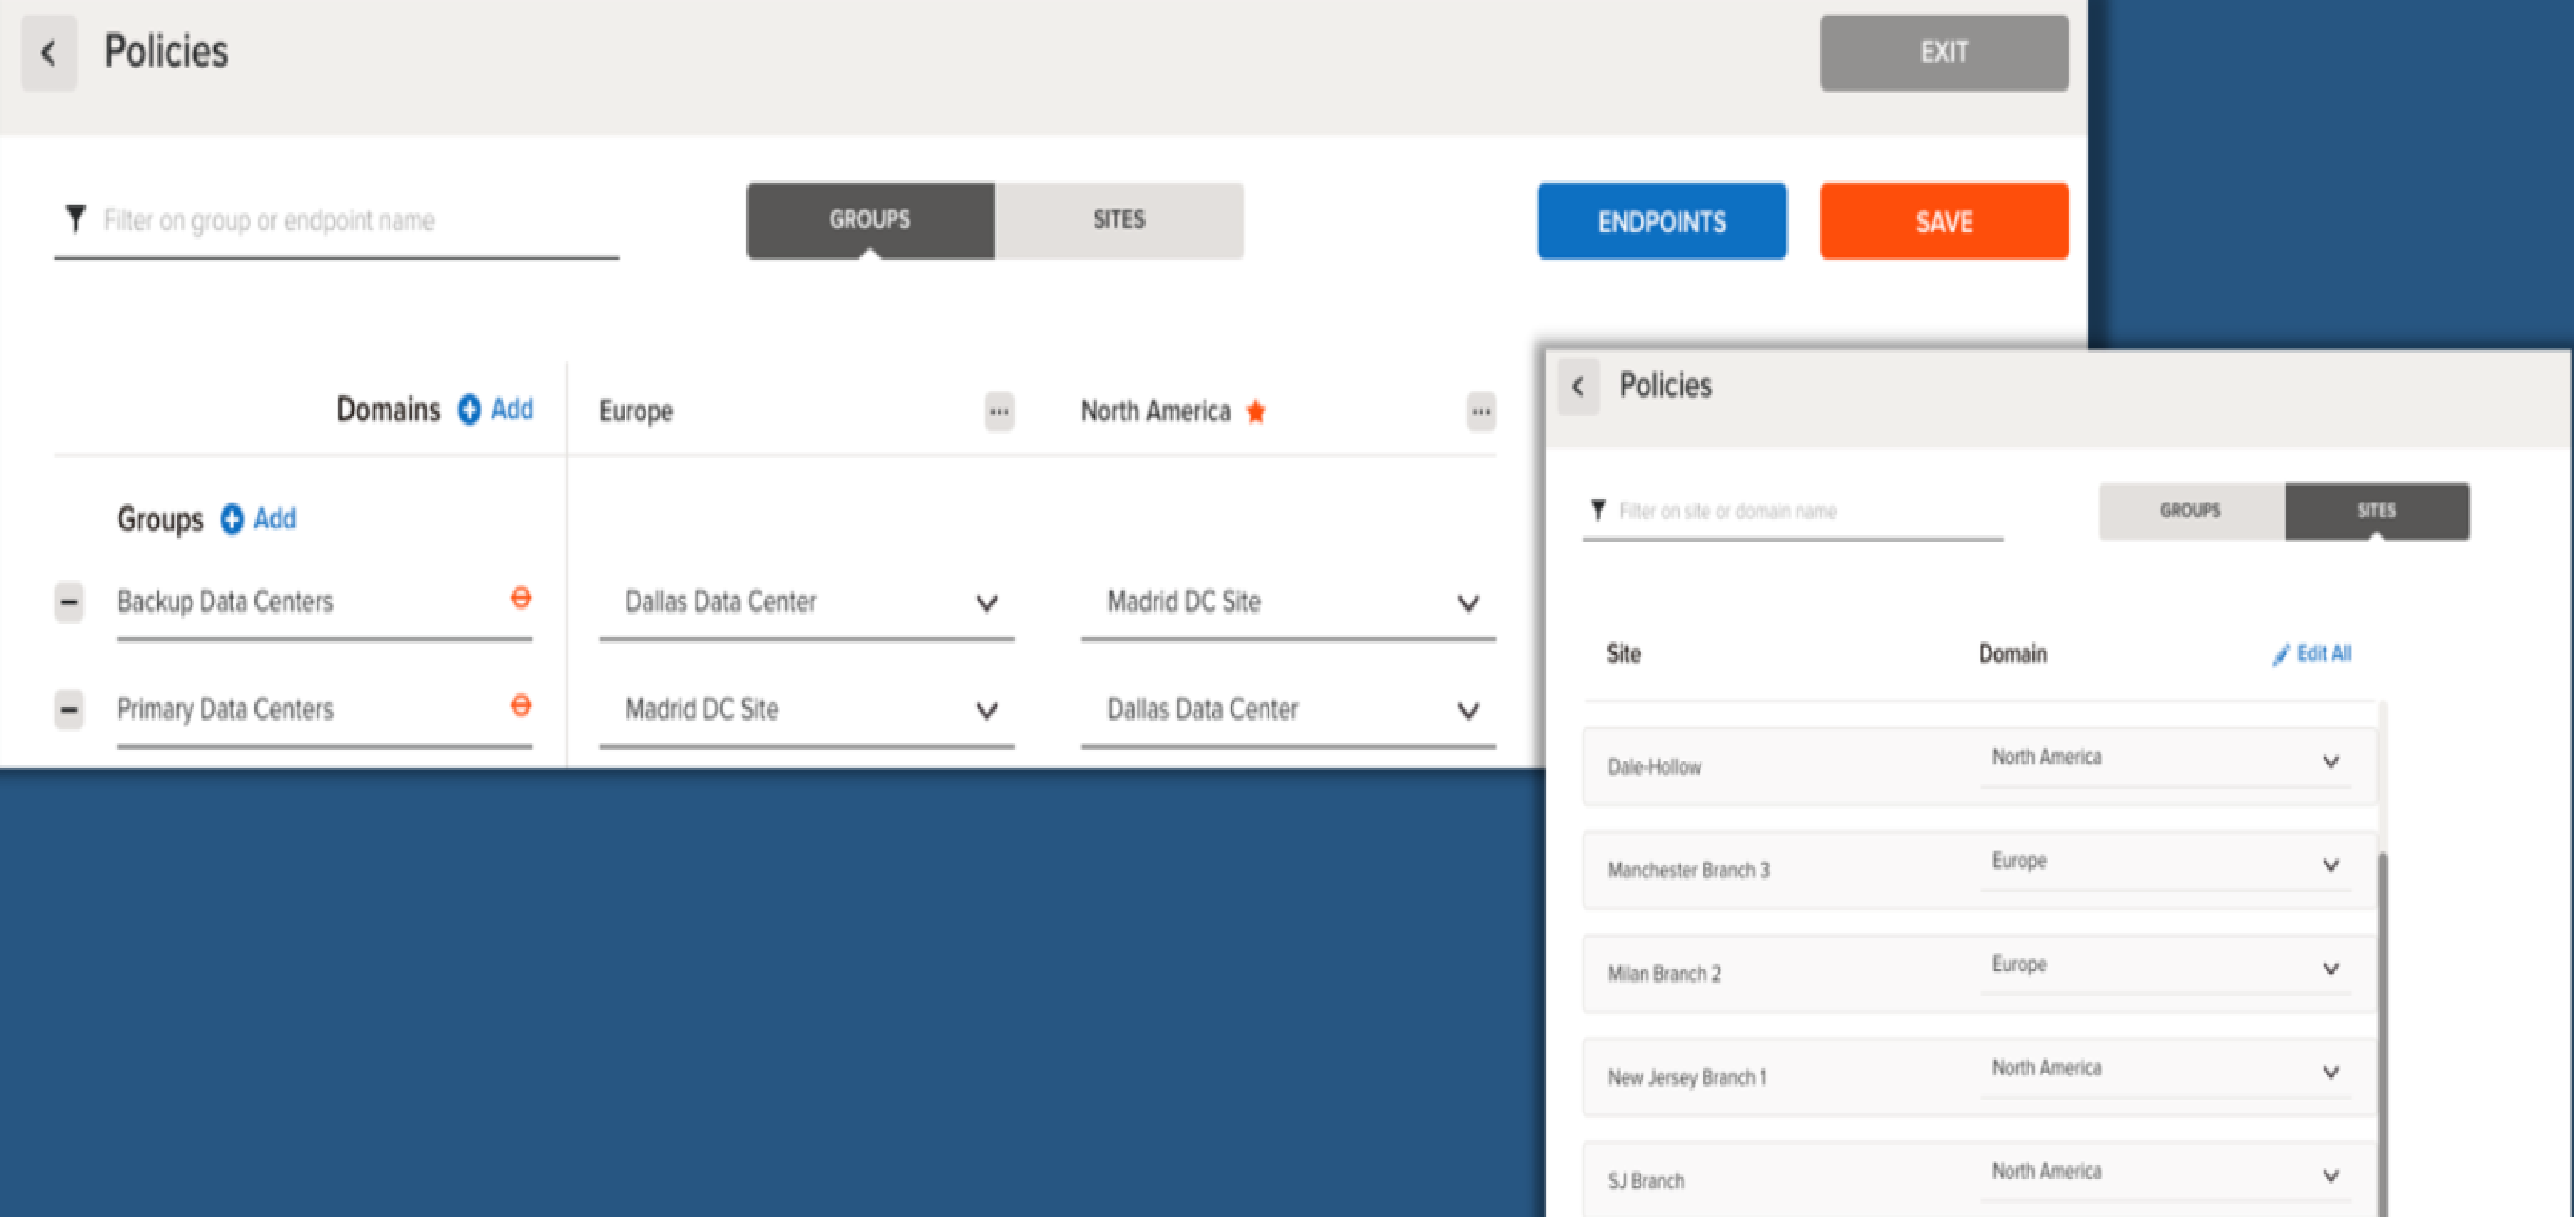The width and height of the screenshot is (2576, 1219).
Task: Click back arrow in Sites Policies panel
Action: [1578, 386]
